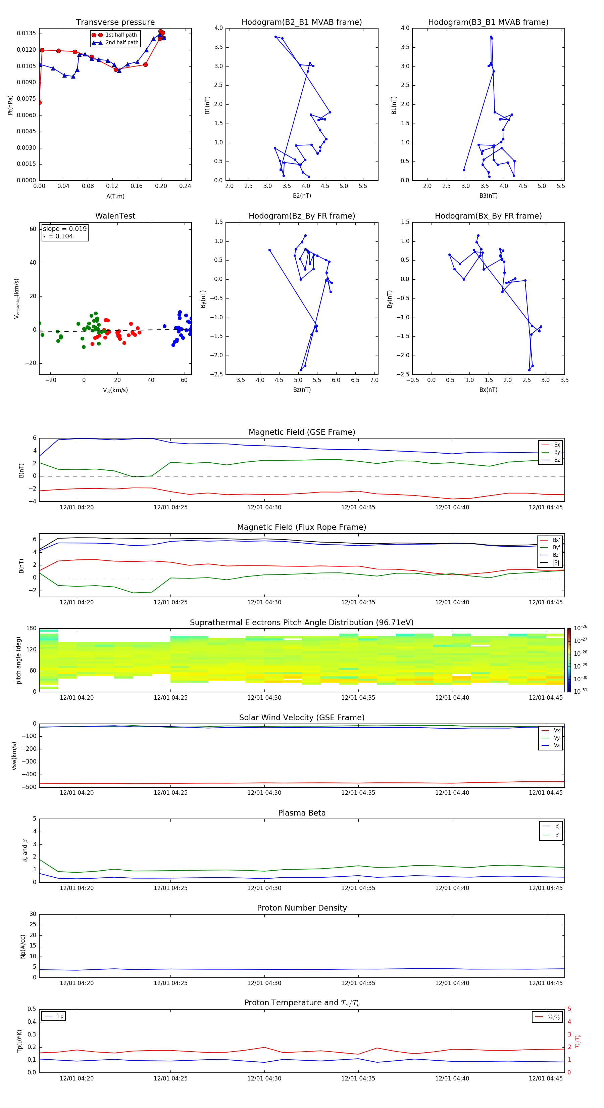The height and width of the screenshot is (1108, 604).
Task: Click the "Bx(nT)" x-axis label
Action: pyautogui.click(x=488, y=390)
